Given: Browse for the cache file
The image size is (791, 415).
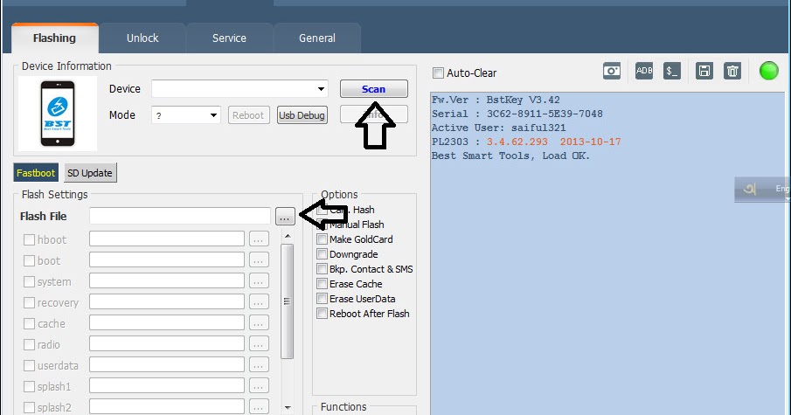Looking at the screenshot, I should point(259,322).
